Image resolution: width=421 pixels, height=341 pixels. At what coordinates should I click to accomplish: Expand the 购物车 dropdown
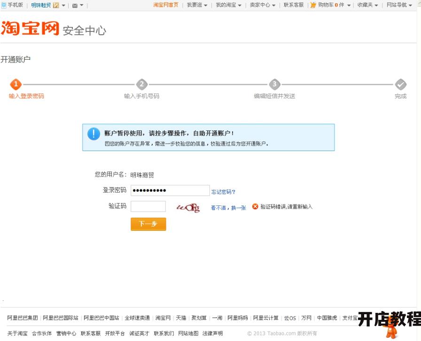click(349, 5)
